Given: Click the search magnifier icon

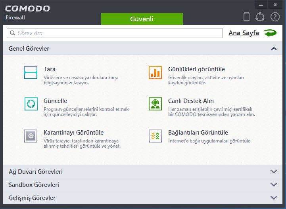Looking at the screenshot, I should tap(12, 33).
